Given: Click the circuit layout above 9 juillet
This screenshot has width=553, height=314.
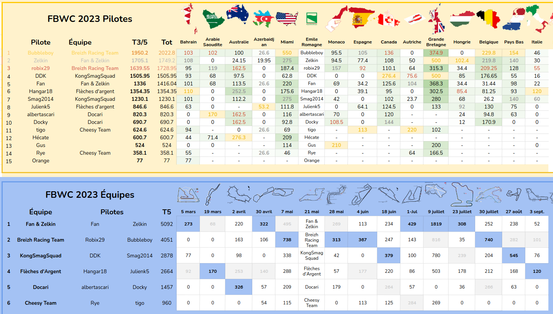Looking at the screenshot, I should [436, 190].
